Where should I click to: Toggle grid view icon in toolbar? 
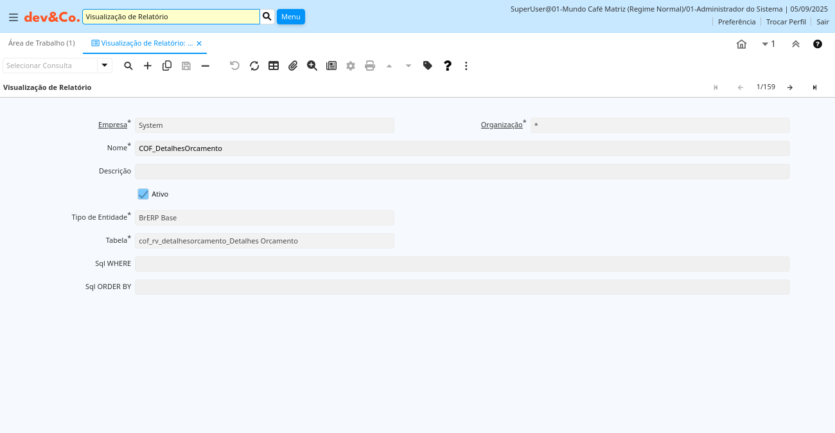274,66
